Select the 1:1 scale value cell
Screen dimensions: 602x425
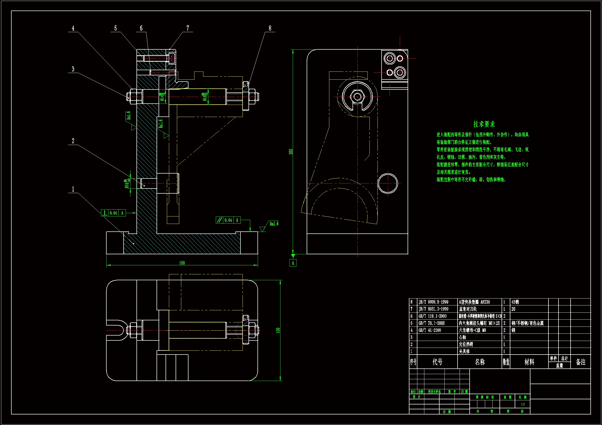[522, 404]
